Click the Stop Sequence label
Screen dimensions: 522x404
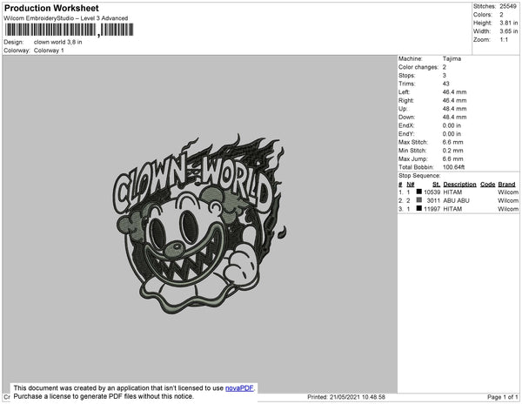(x=419, y=176)
